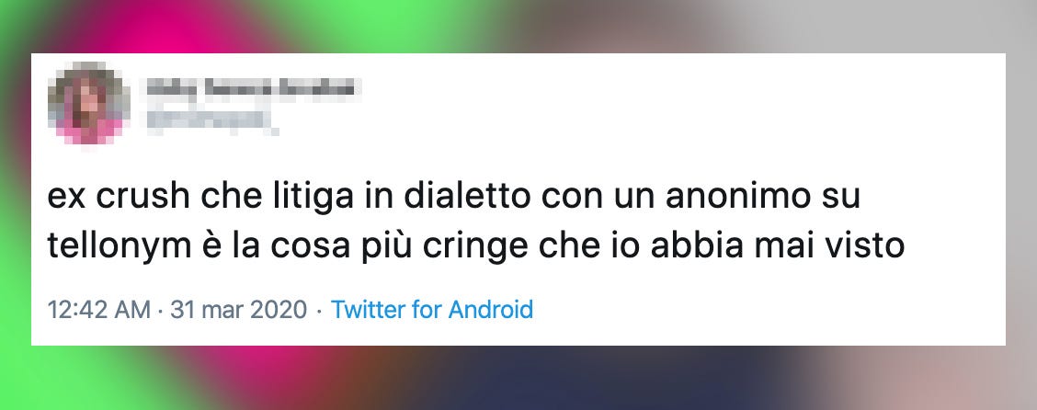Select the 31 mar 2020 date
The width and height of the screenshot is (1037, 410).
click(239, 310)
